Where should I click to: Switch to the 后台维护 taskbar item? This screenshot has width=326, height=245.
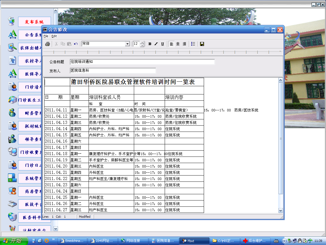(255, 241)
